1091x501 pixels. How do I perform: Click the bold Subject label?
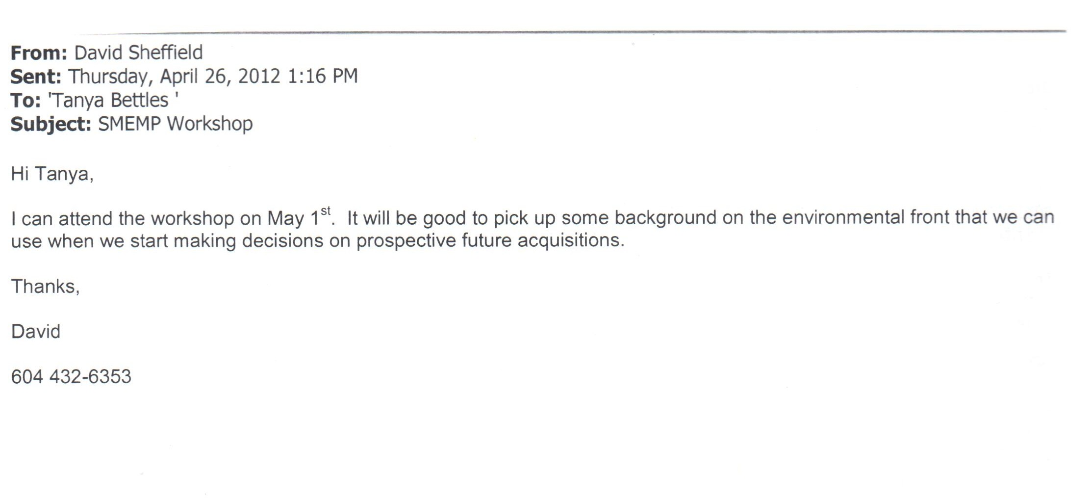pyautogui.click(x=51, y=125)
